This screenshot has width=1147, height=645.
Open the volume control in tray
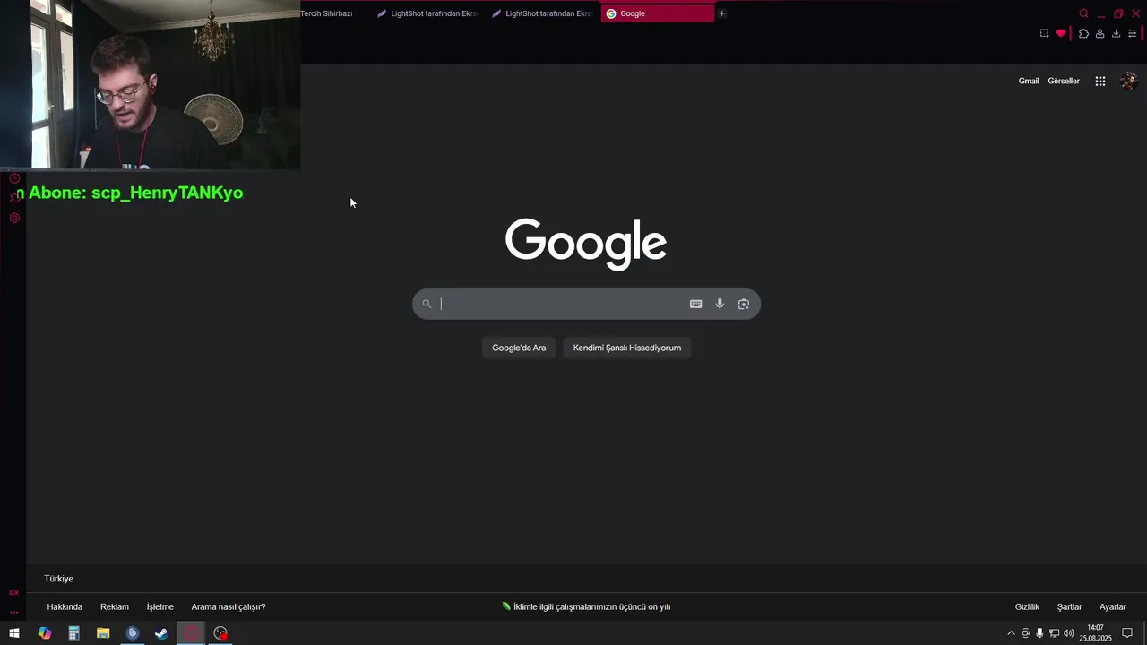[1068, 633]
